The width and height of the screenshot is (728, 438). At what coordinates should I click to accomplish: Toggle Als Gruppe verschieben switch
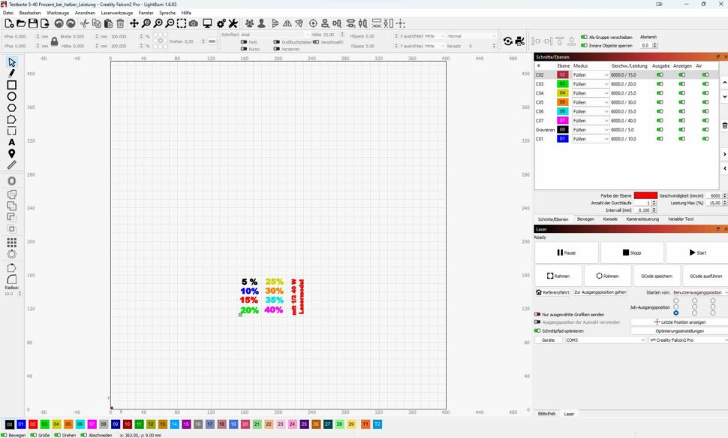pyautogui.click(x=585, y=37)
